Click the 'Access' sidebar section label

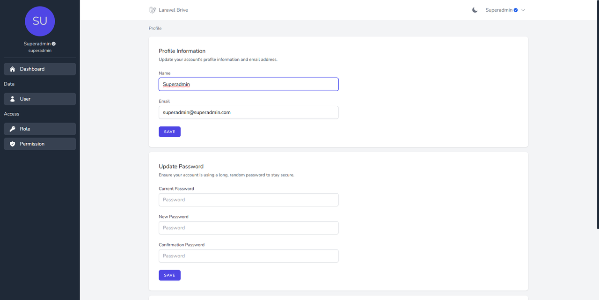pyautogui.click(x=12, y=114)
